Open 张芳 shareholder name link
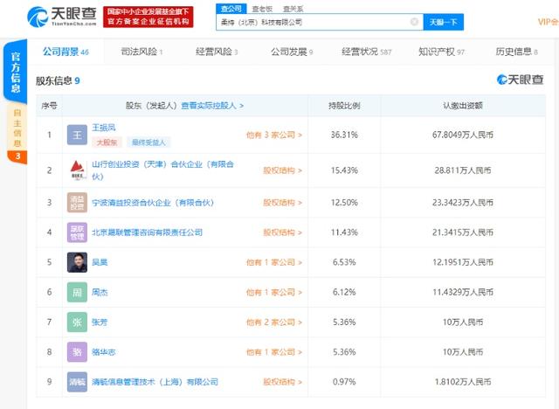The width and height of the screenshot is (559, 409). click(x=100, y=322)
